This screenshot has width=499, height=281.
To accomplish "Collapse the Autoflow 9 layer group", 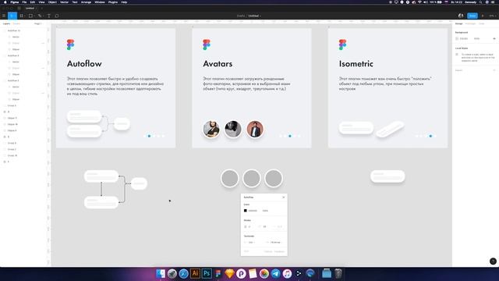I will (5, 55).
